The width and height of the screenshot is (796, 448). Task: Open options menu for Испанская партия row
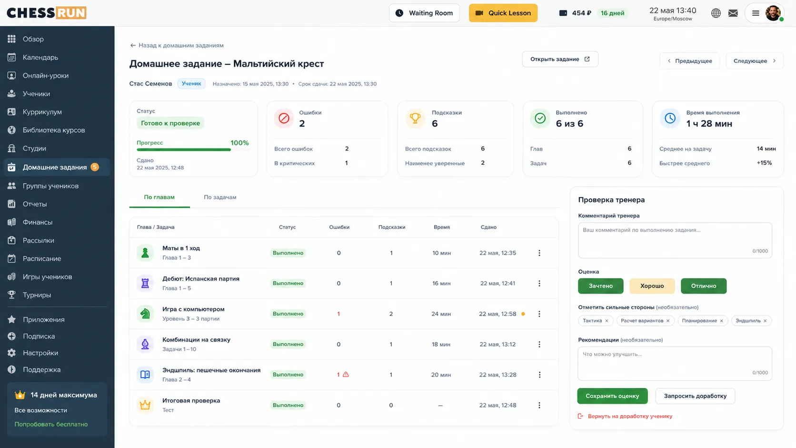539,283
